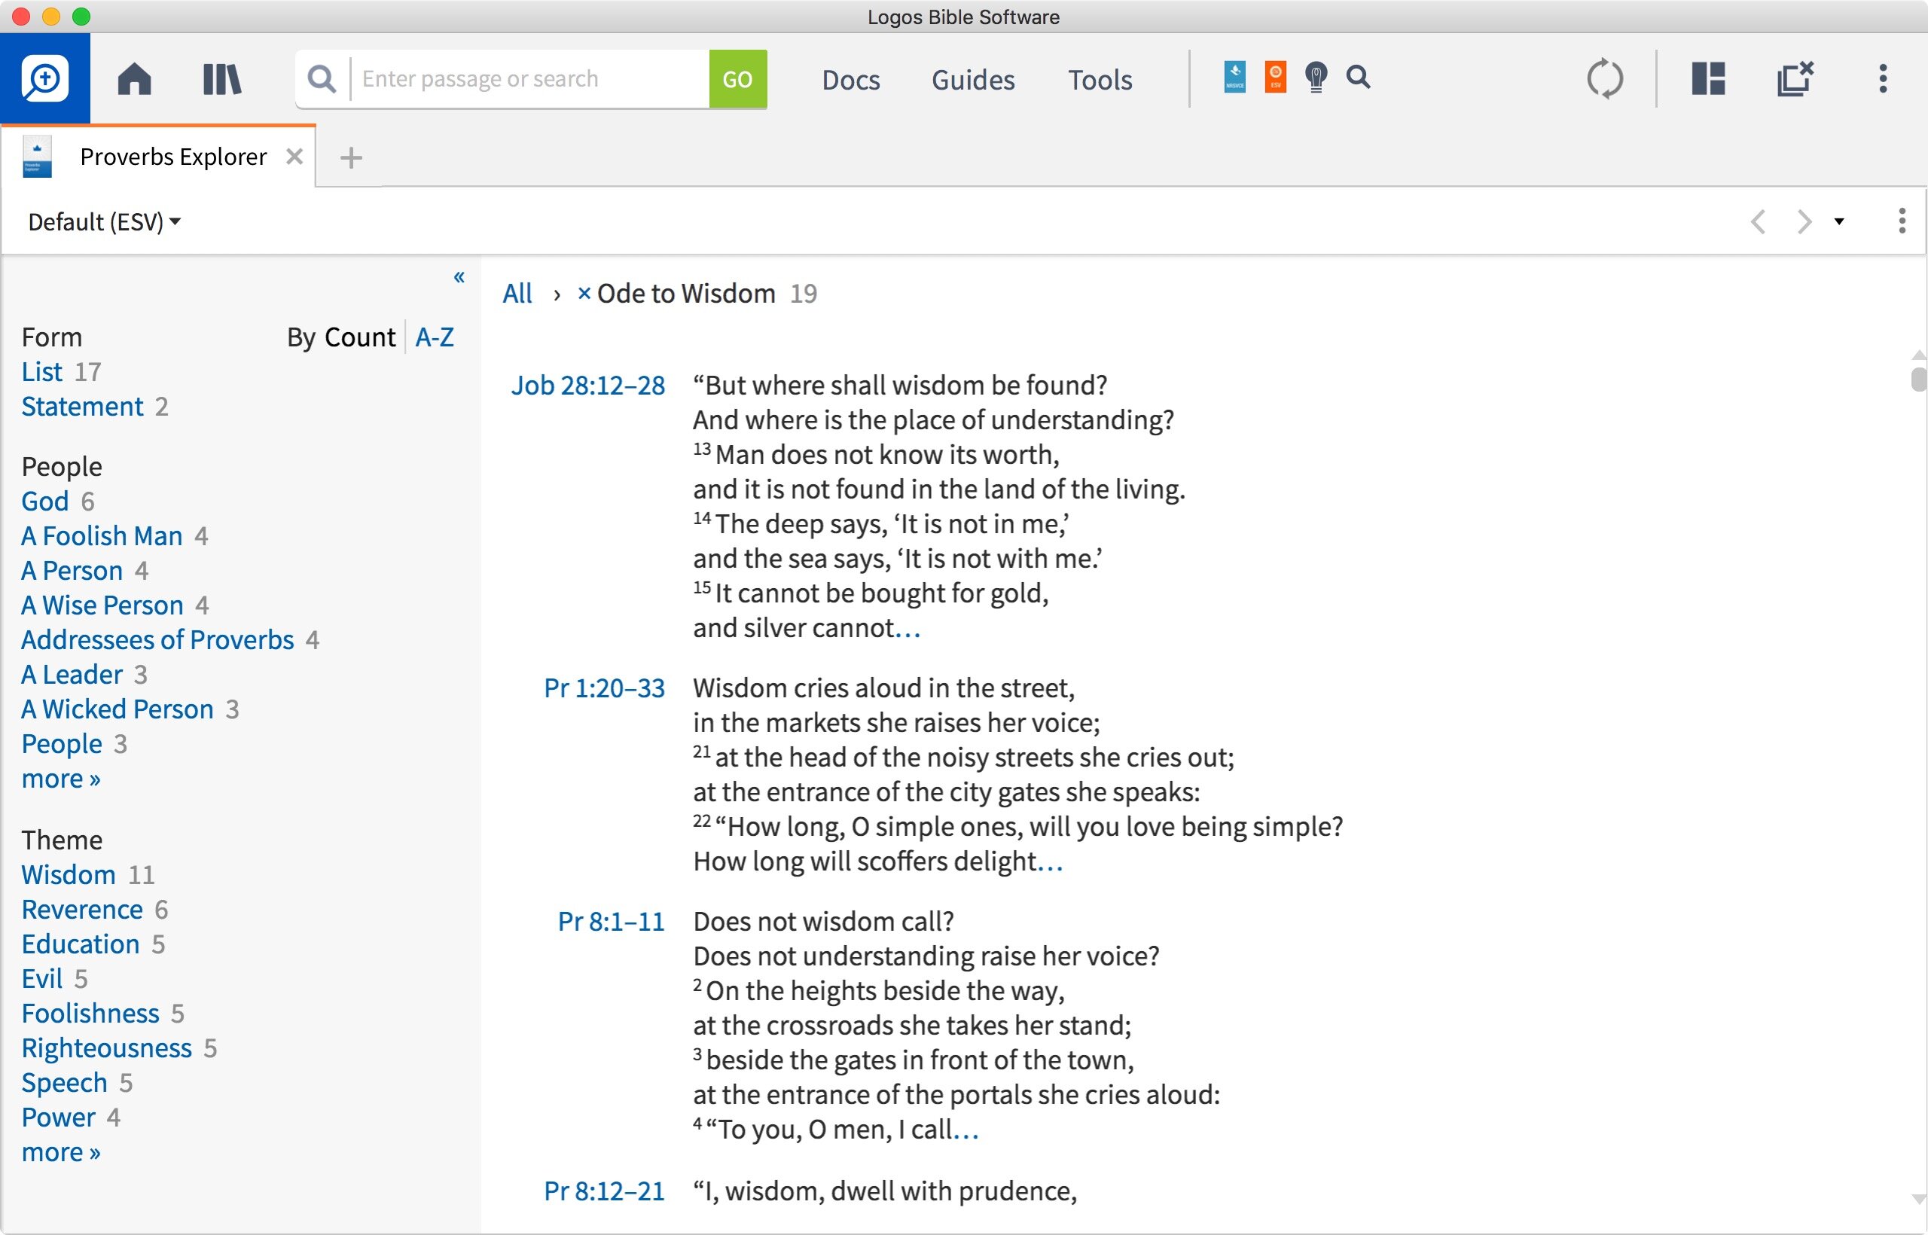This screenshot has height=1235, width=1928.
Task: Open the Docs menu
Action: (x=851, y=79)
